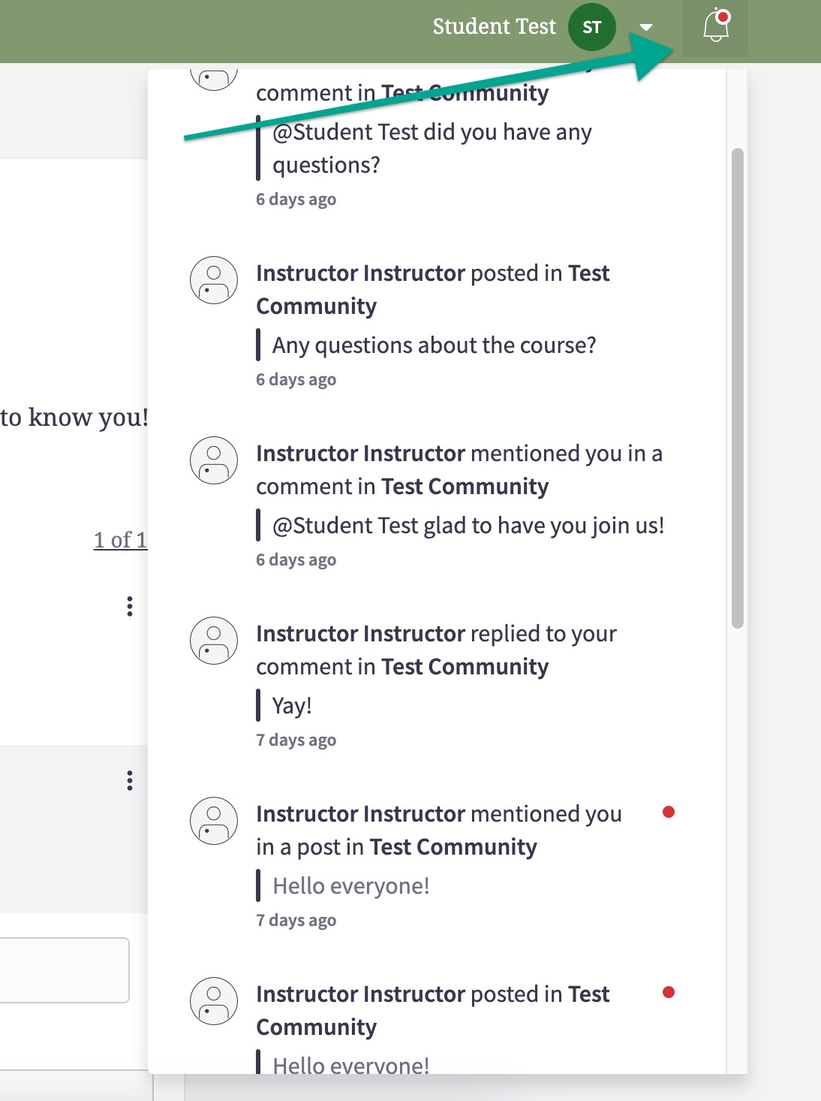Collapse the Student Test account menu caret
This screenshot has height=1101, width=821.
click(647, 27)
